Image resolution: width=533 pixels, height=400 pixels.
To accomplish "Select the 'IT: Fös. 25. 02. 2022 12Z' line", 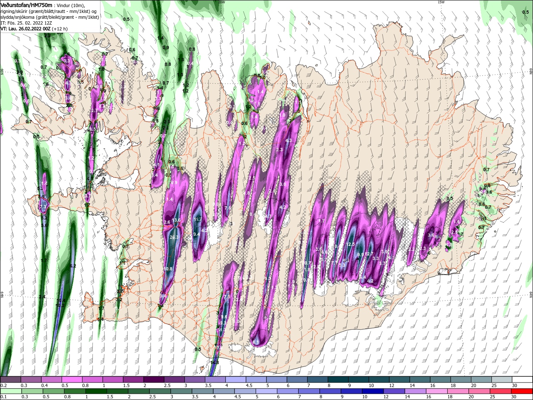I will pos(27,23).
